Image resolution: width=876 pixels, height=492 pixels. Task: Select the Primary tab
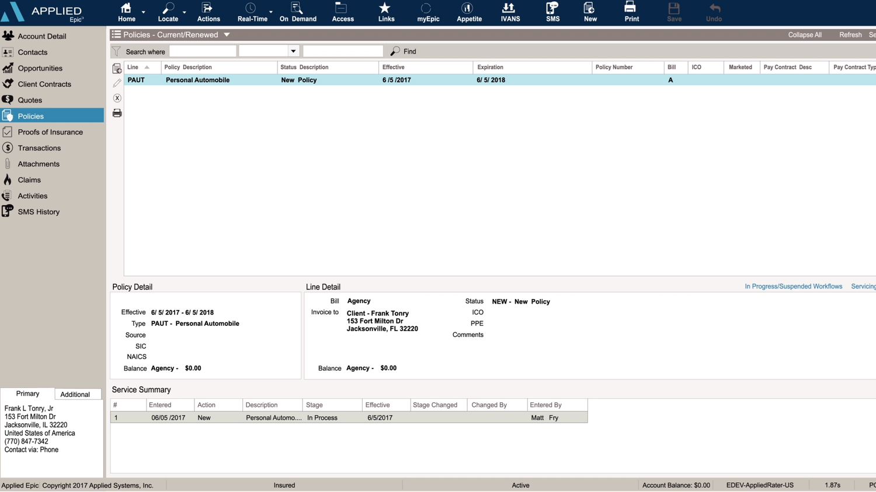27,393
